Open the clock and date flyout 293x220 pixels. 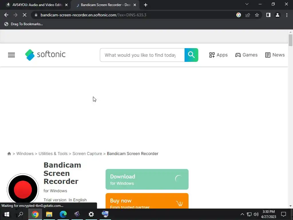click(x=268, y=214)
